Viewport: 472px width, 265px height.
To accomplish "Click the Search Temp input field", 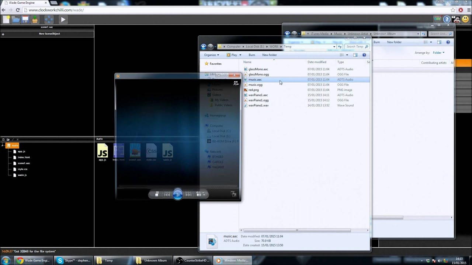I will coord(357,46).
